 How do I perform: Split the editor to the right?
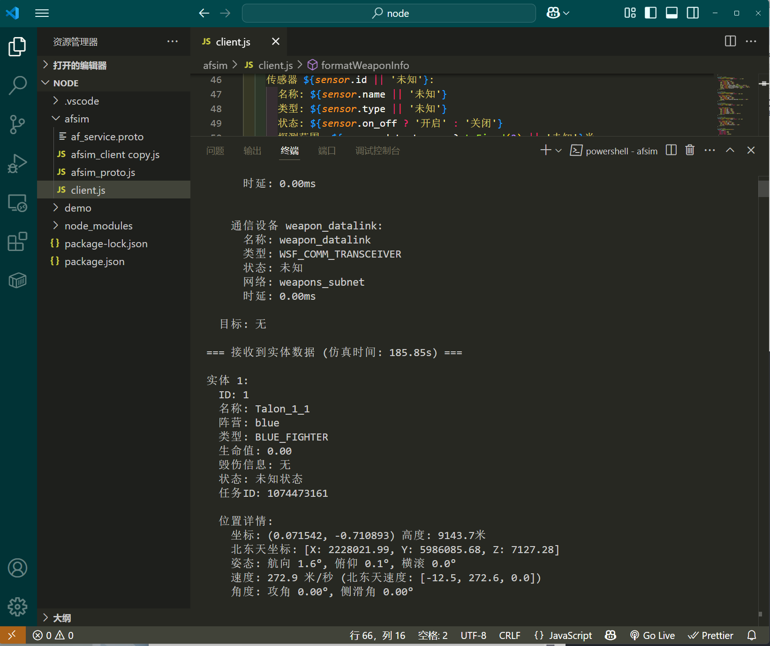[730, 41]
